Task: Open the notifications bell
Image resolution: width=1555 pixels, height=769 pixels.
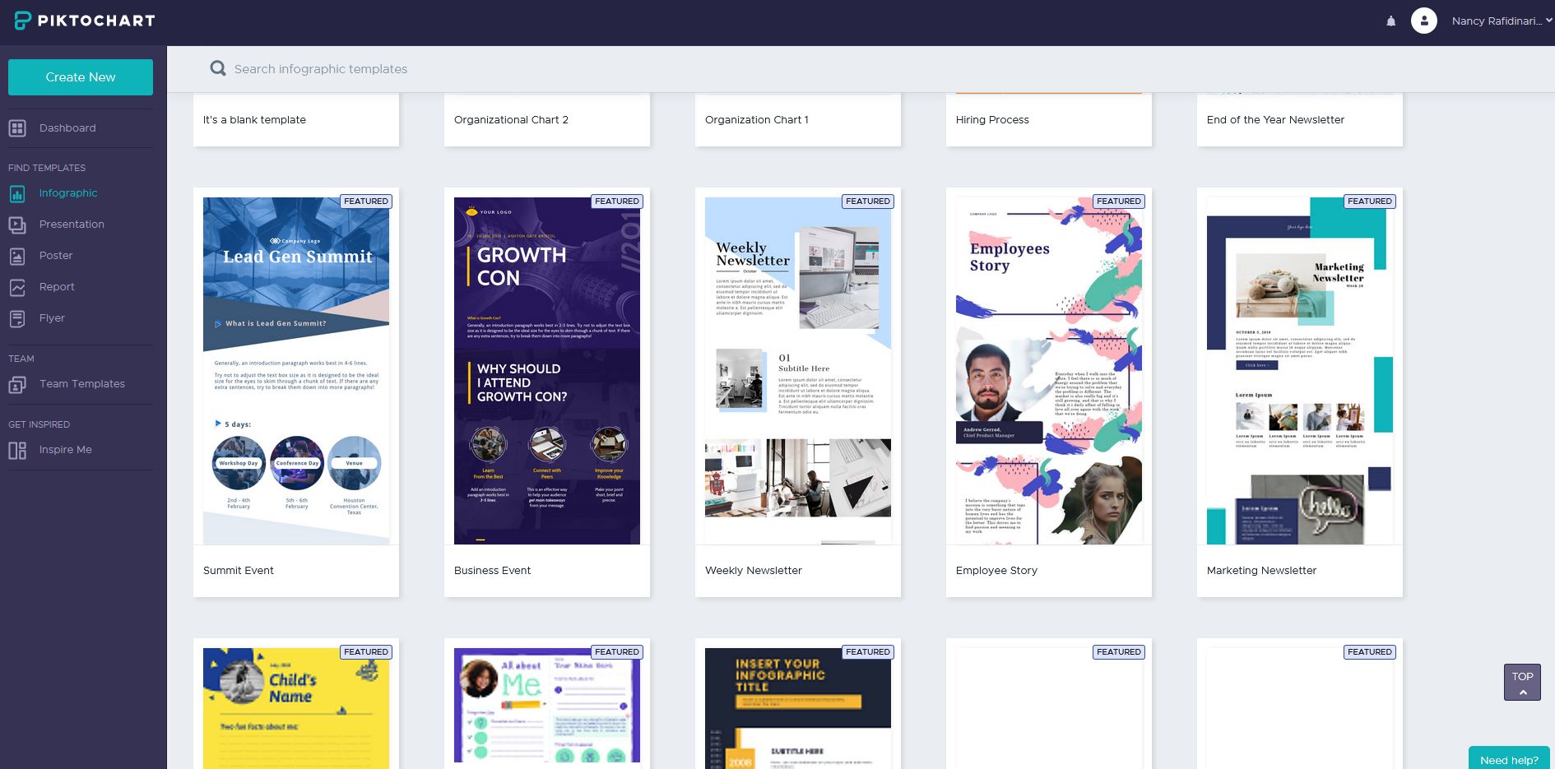Action: [1390, 21]
